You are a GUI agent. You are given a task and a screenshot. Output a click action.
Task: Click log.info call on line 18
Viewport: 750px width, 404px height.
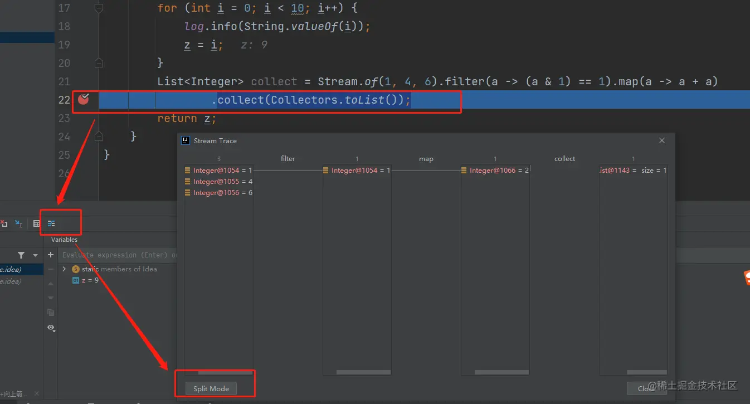tap(277, 26)
